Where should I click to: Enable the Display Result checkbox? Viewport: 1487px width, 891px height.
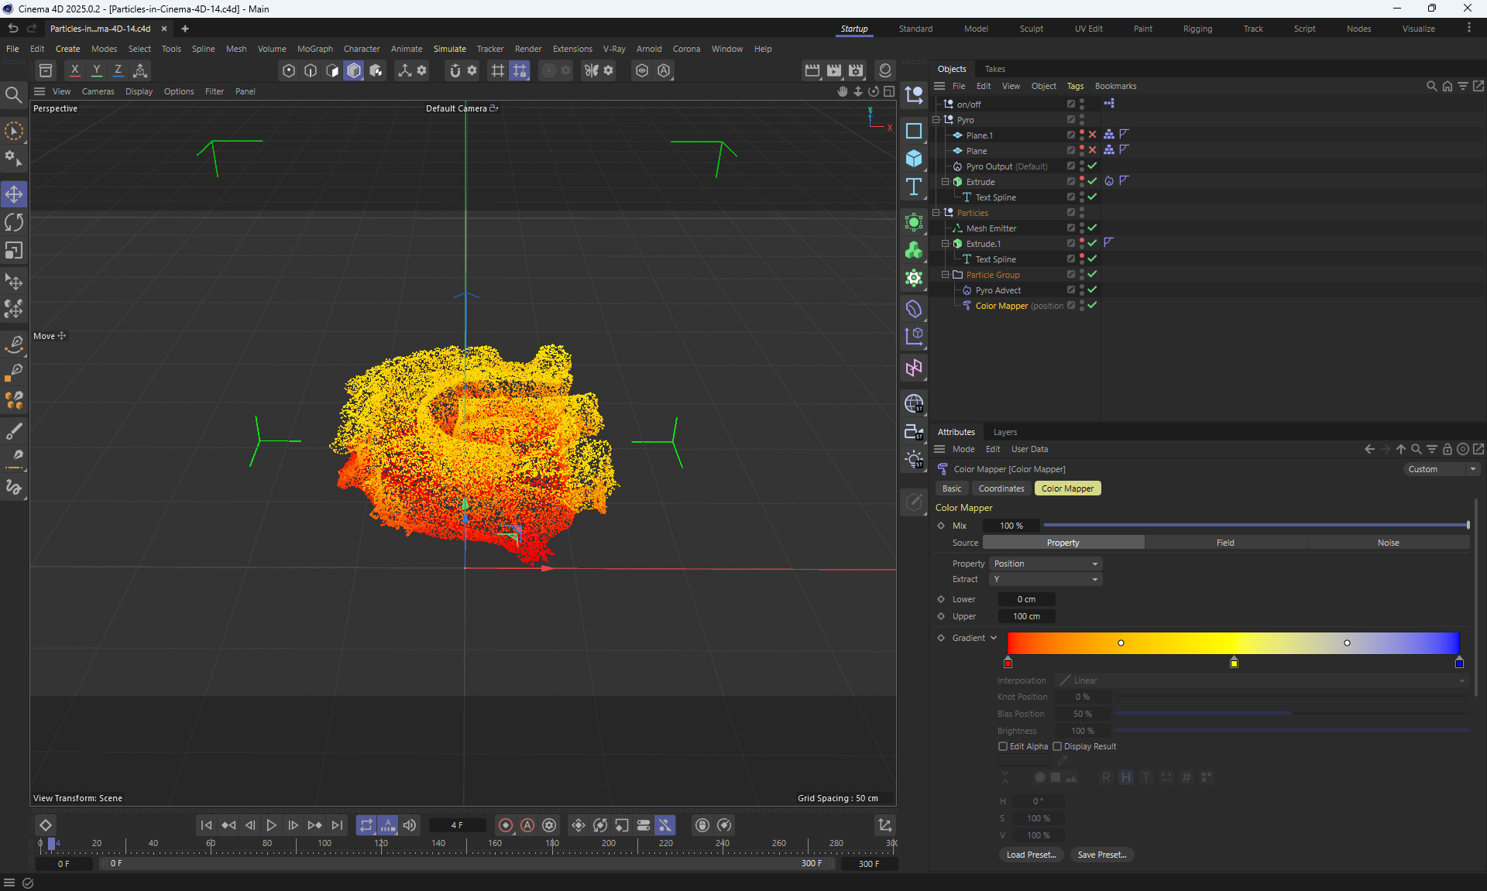pos(1057,746)
